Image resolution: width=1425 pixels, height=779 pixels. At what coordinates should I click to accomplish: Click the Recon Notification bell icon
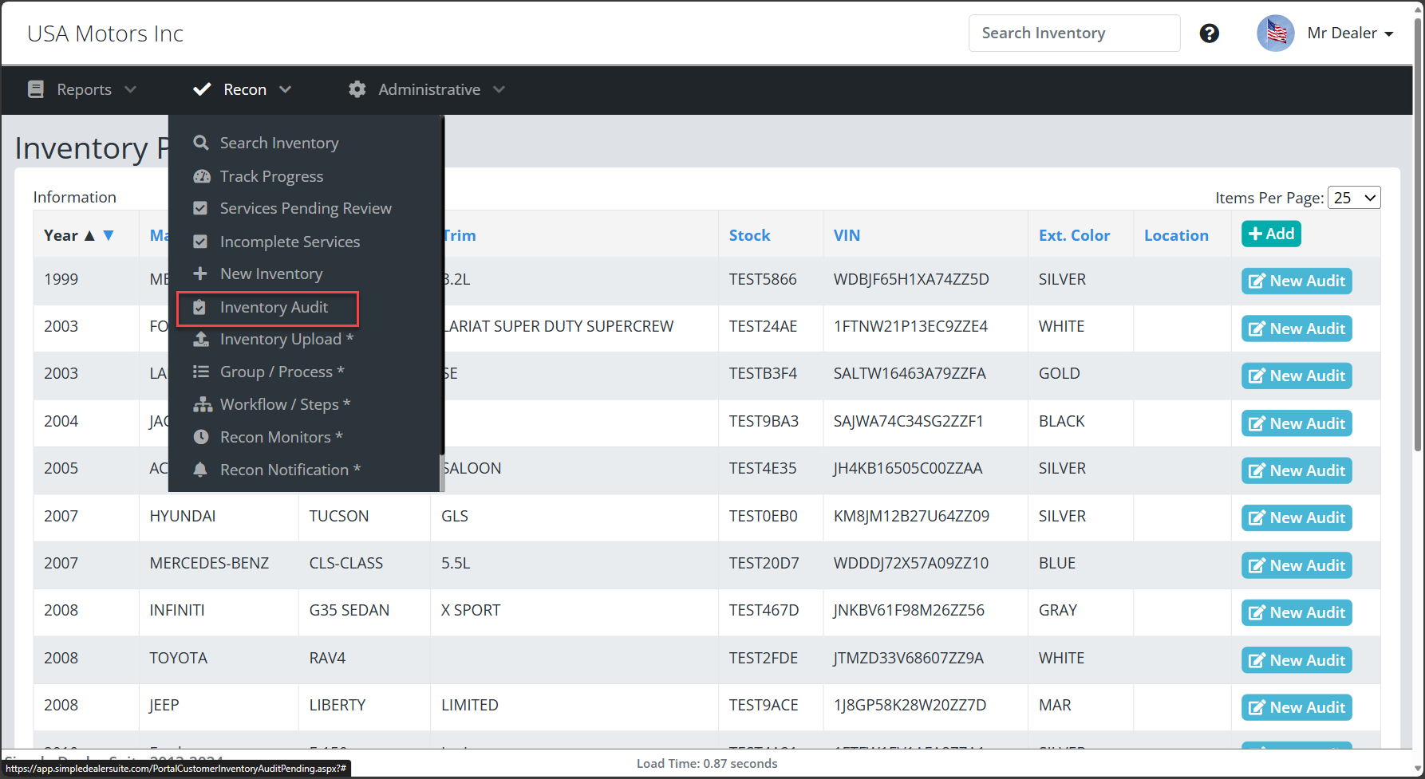[200, 470]
